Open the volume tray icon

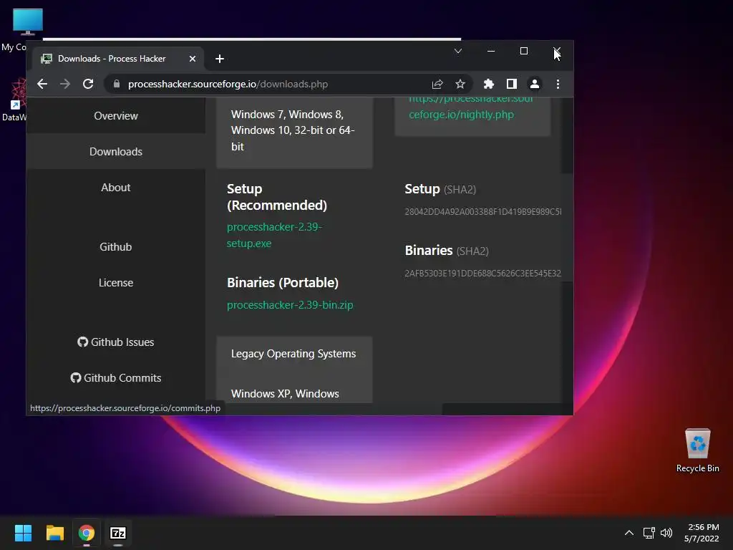tap(666, 533)
